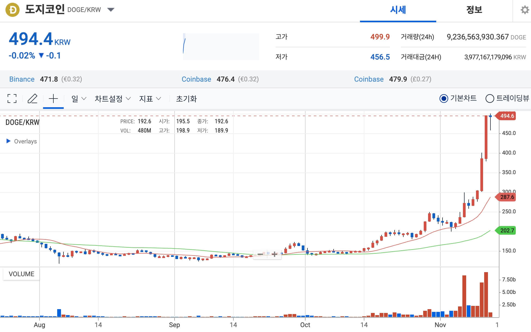Open the 차트설정 dropdown

[x=113, y=99]
